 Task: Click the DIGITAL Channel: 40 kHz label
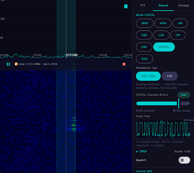(152, 95)
